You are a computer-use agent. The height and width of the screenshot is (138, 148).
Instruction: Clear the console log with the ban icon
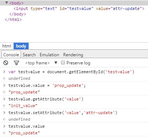[6, 63]
